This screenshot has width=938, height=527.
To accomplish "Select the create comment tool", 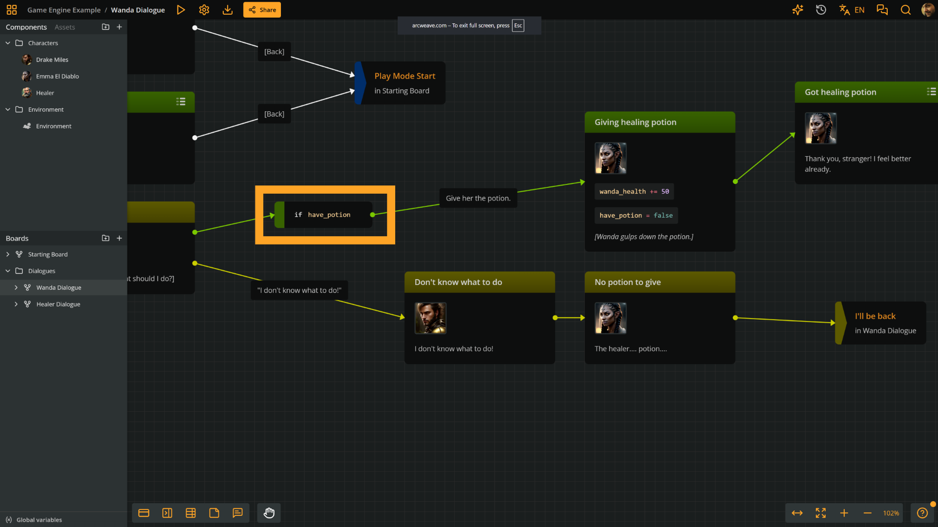I will click(x=237, y=513).
